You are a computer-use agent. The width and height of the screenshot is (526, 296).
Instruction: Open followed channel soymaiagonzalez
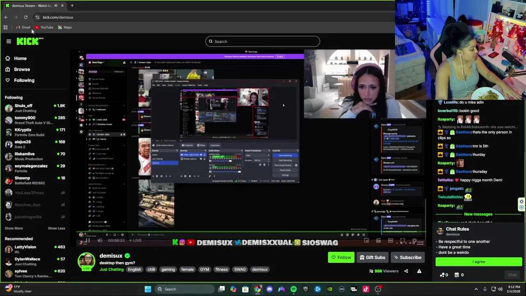coord(35,168)
